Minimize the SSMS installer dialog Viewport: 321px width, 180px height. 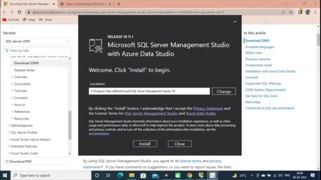click(235, 21)
